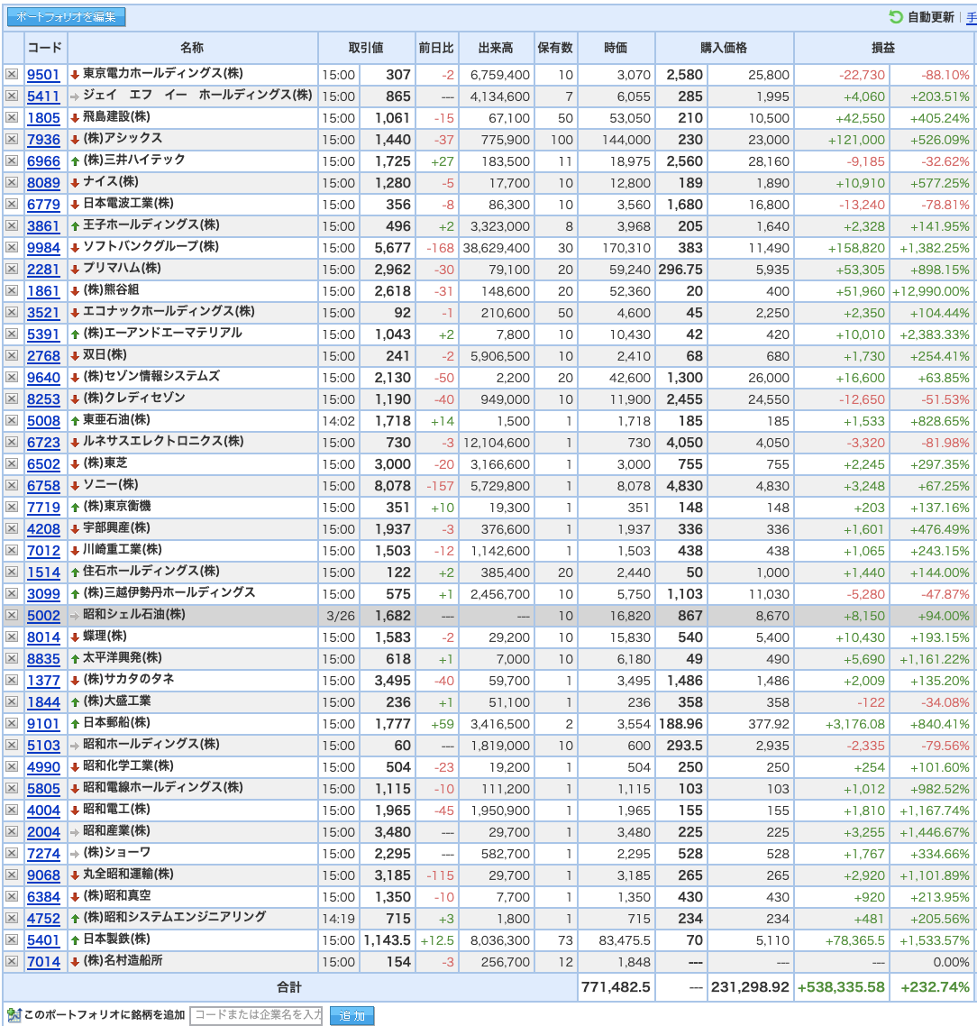Viewport: 977px width, 1026px height.
Task: Click delete icon next to code 8089
Action: pyautogui.click(x=12, y=182)
